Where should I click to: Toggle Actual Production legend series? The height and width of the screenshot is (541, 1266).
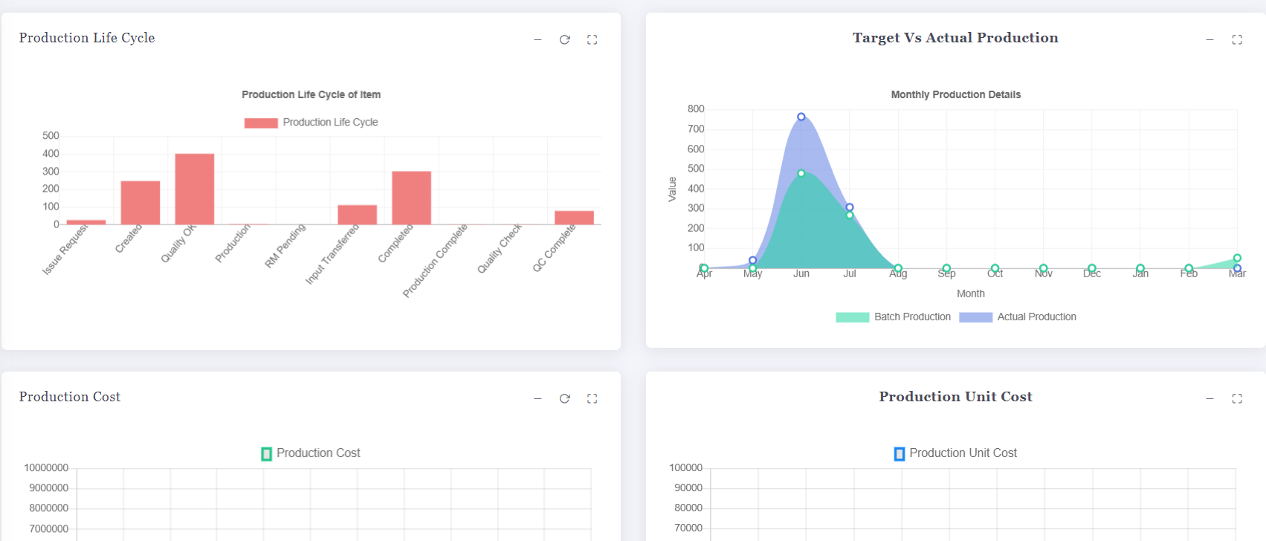tap(1018, 317)
